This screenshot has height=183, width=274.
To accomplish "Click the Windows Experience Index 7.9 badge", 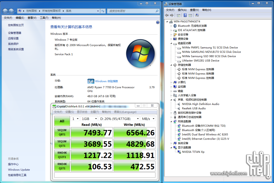I will [91, 81].
